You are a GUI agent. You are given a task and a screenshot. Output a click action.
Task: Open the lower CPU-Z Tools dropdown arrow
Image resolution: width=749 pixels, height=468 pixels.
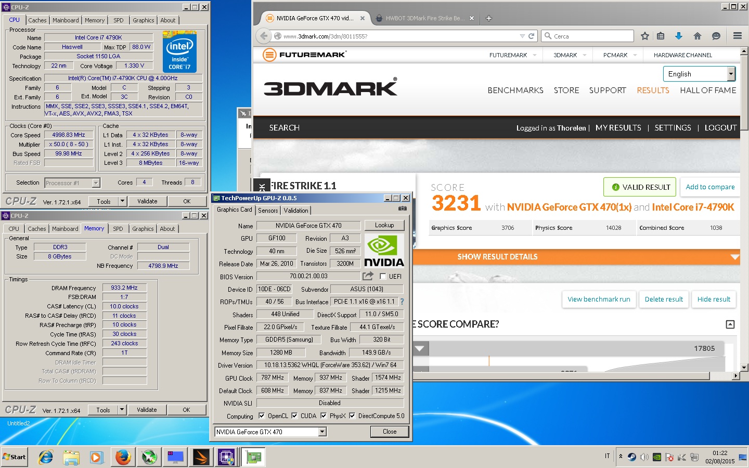[122, 410]
